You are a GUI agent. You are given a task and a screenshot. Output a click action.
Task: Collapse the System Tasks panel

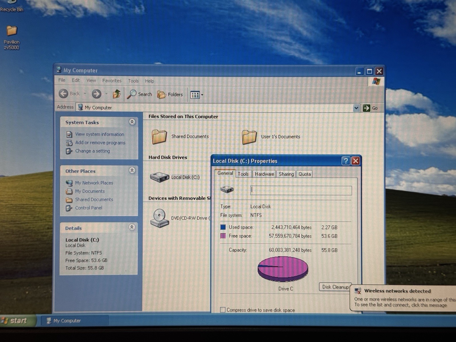pyautogui.click(x=132, y=122)
